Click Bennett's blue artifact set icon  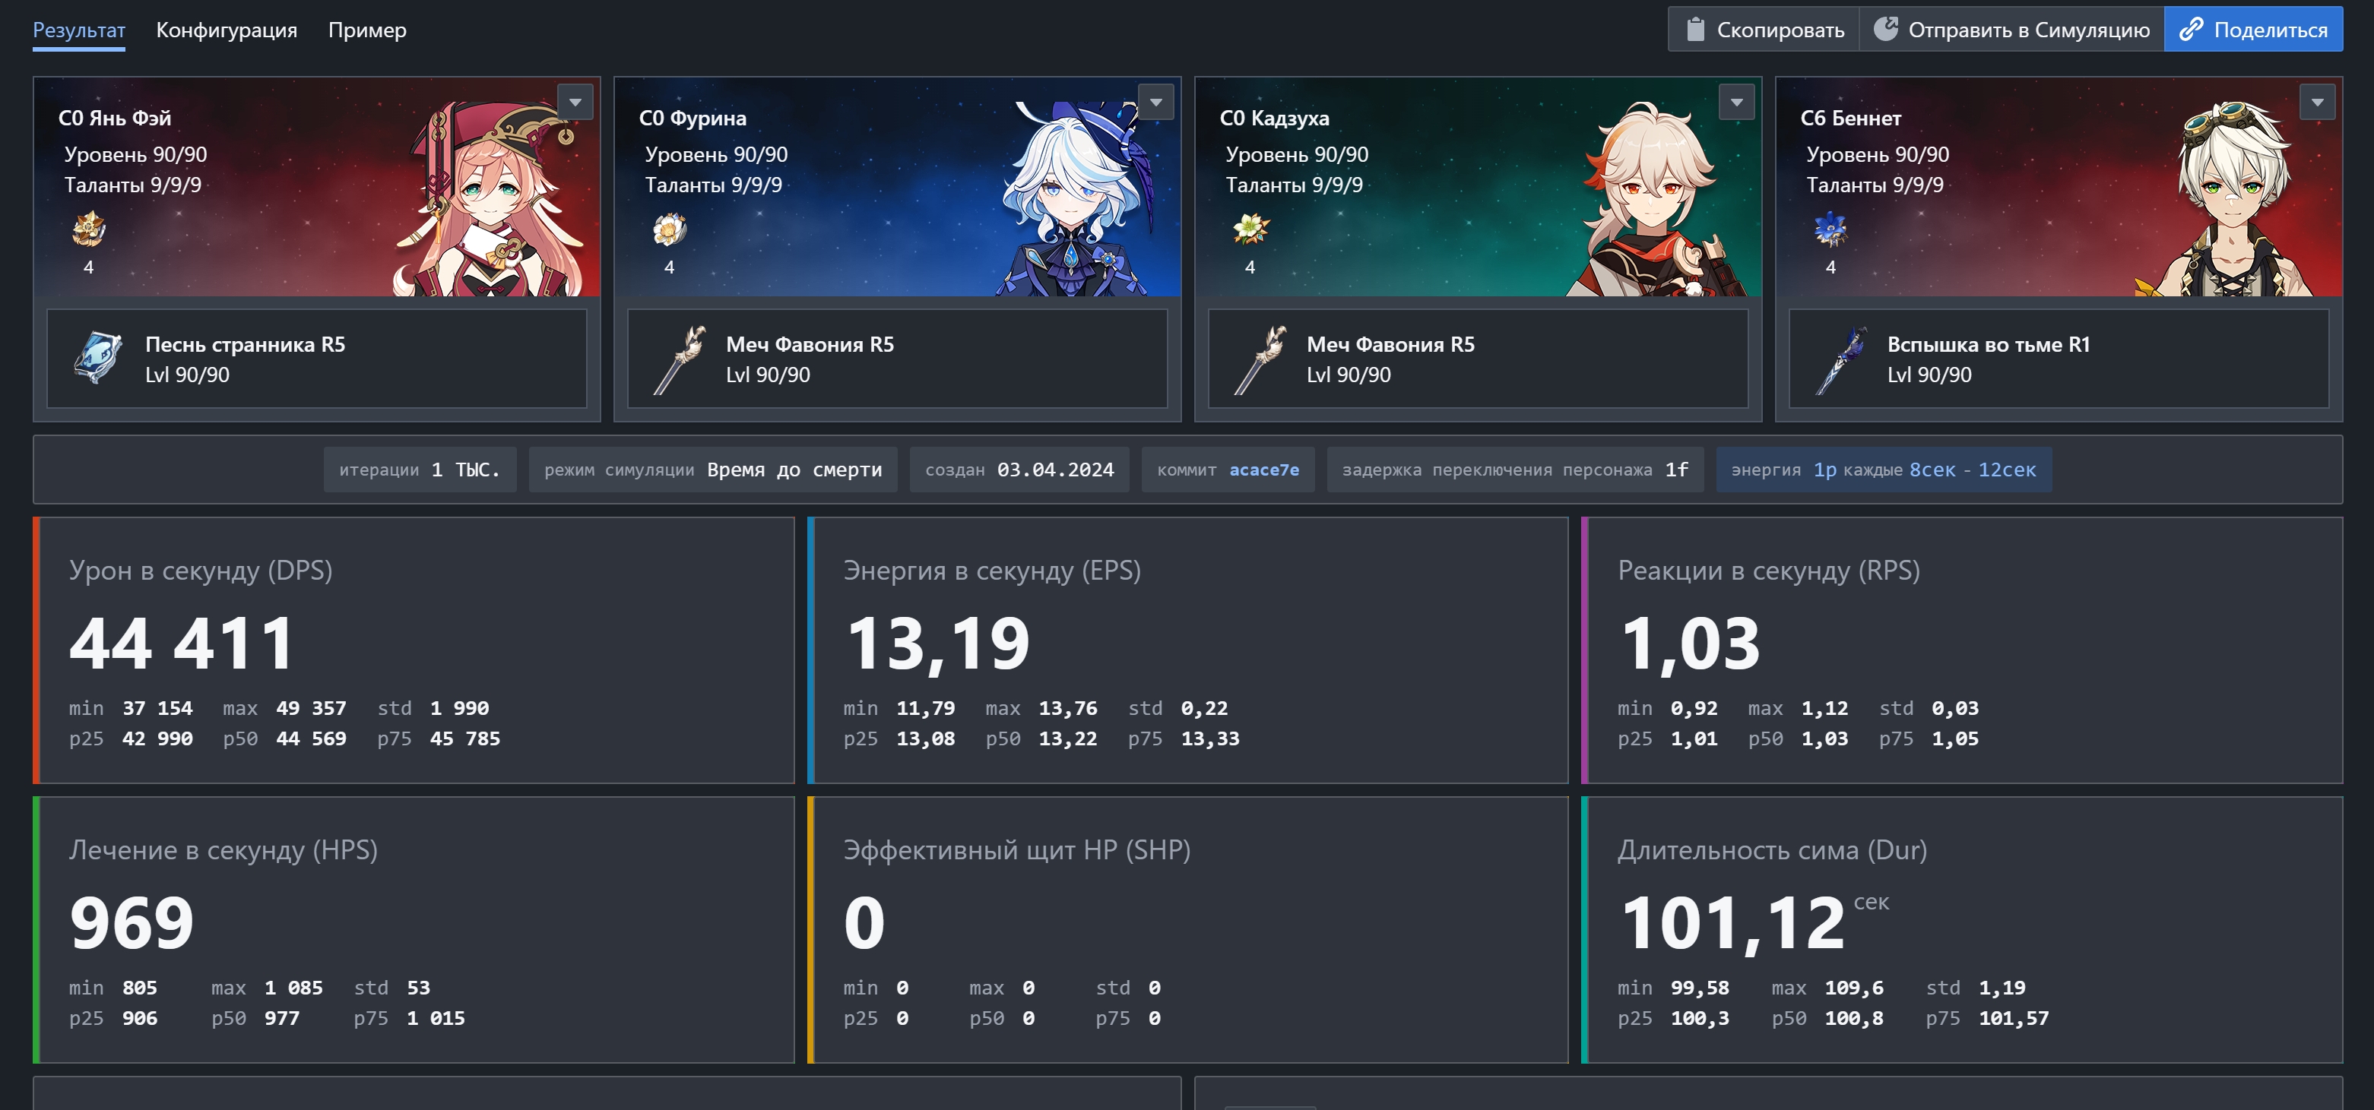click(x=1830, y=229)
